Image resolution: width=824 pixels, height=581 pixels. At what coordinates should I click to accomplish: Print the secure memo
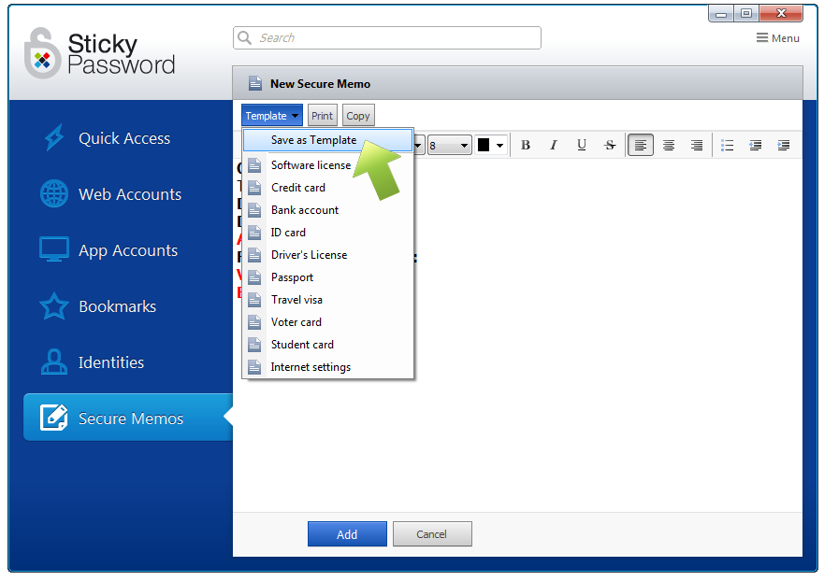click(x=322, y=116)
